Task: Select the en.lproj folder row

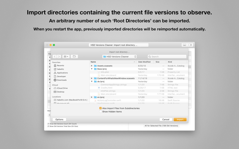Action: 139,97
